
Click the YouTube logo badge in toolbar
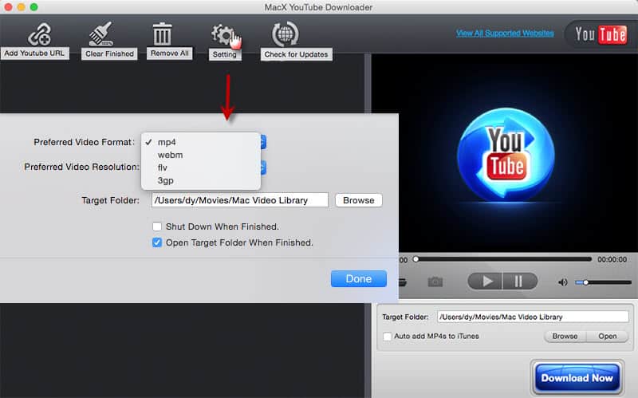601,34
